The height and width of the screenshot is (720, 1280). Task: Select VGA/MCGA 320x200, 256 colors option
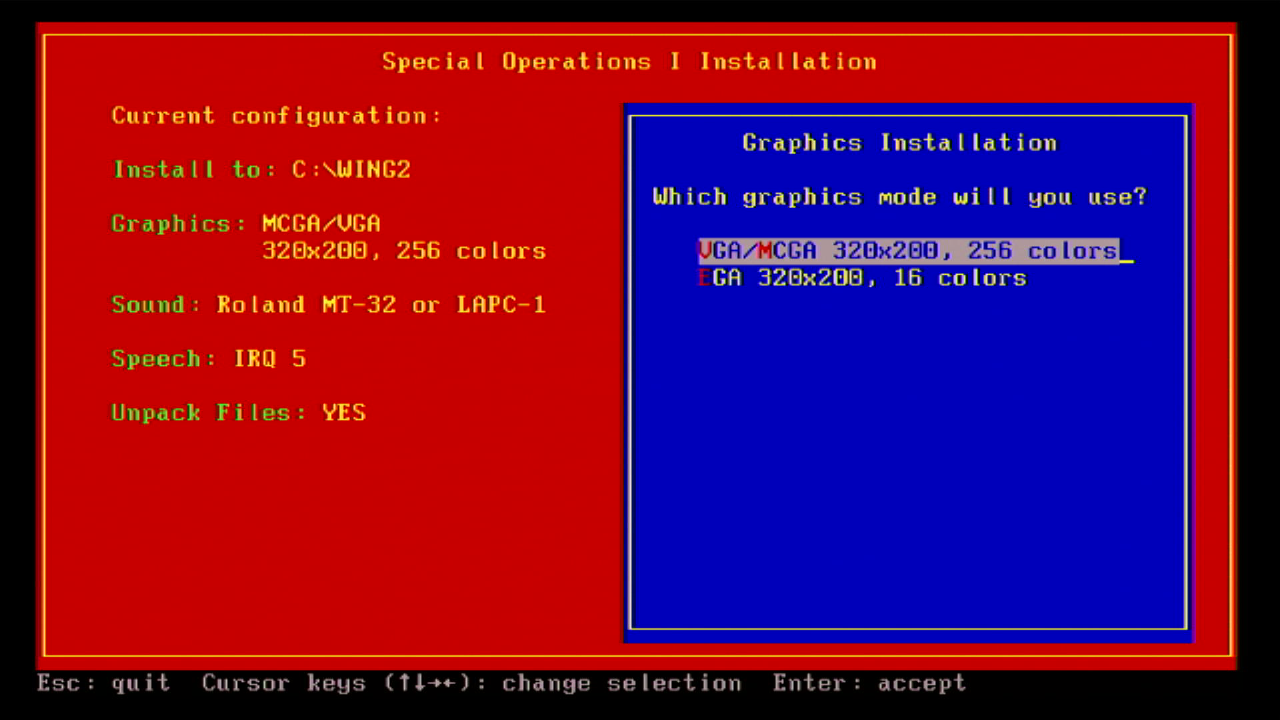click(908, 251)
